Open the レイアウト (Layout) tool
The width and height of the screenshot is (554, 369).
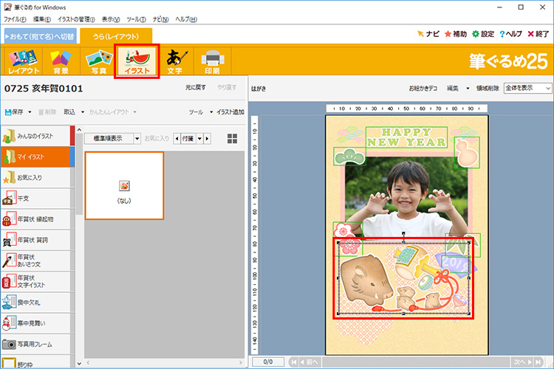click(24, 61)
